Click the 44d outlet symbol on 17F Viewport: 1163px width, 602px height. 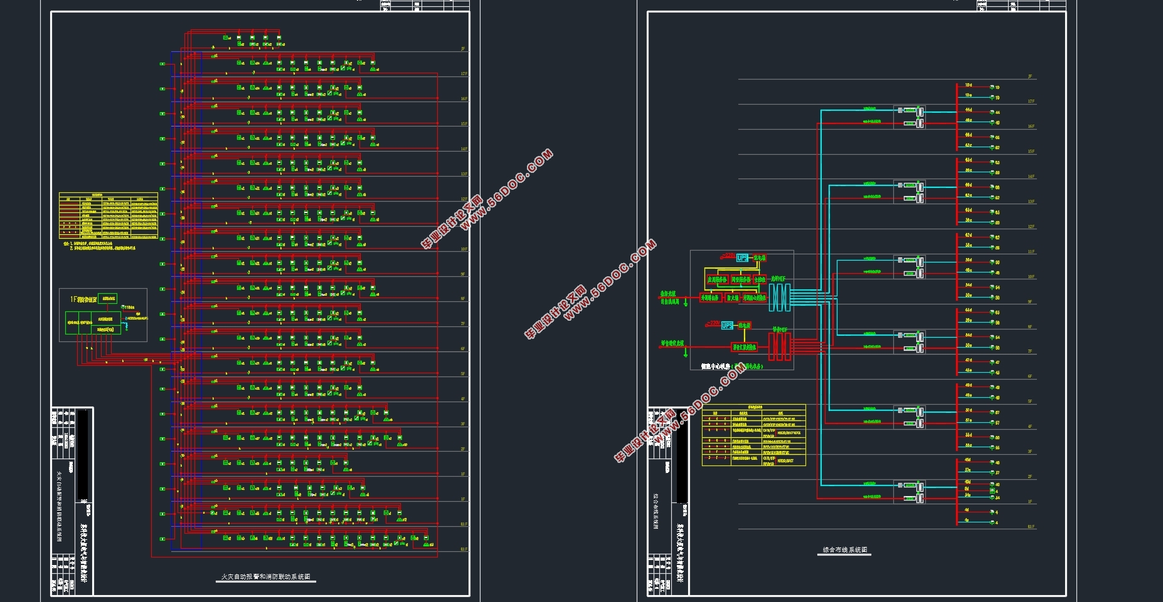tap(992, 112)
